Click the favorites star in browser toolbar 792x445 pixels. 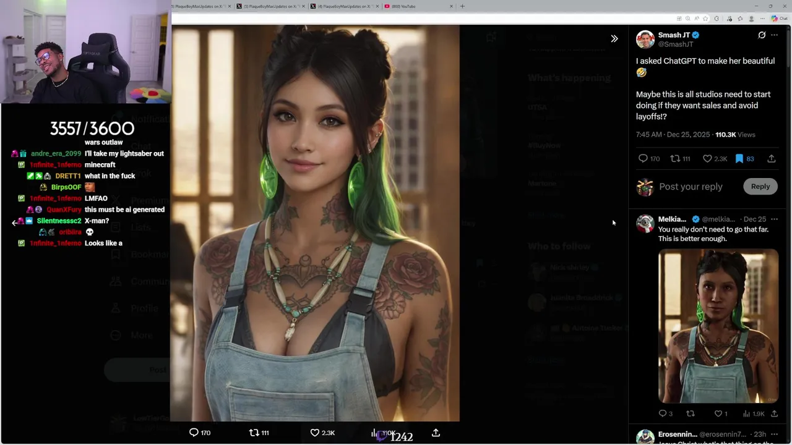click(705, 19)
